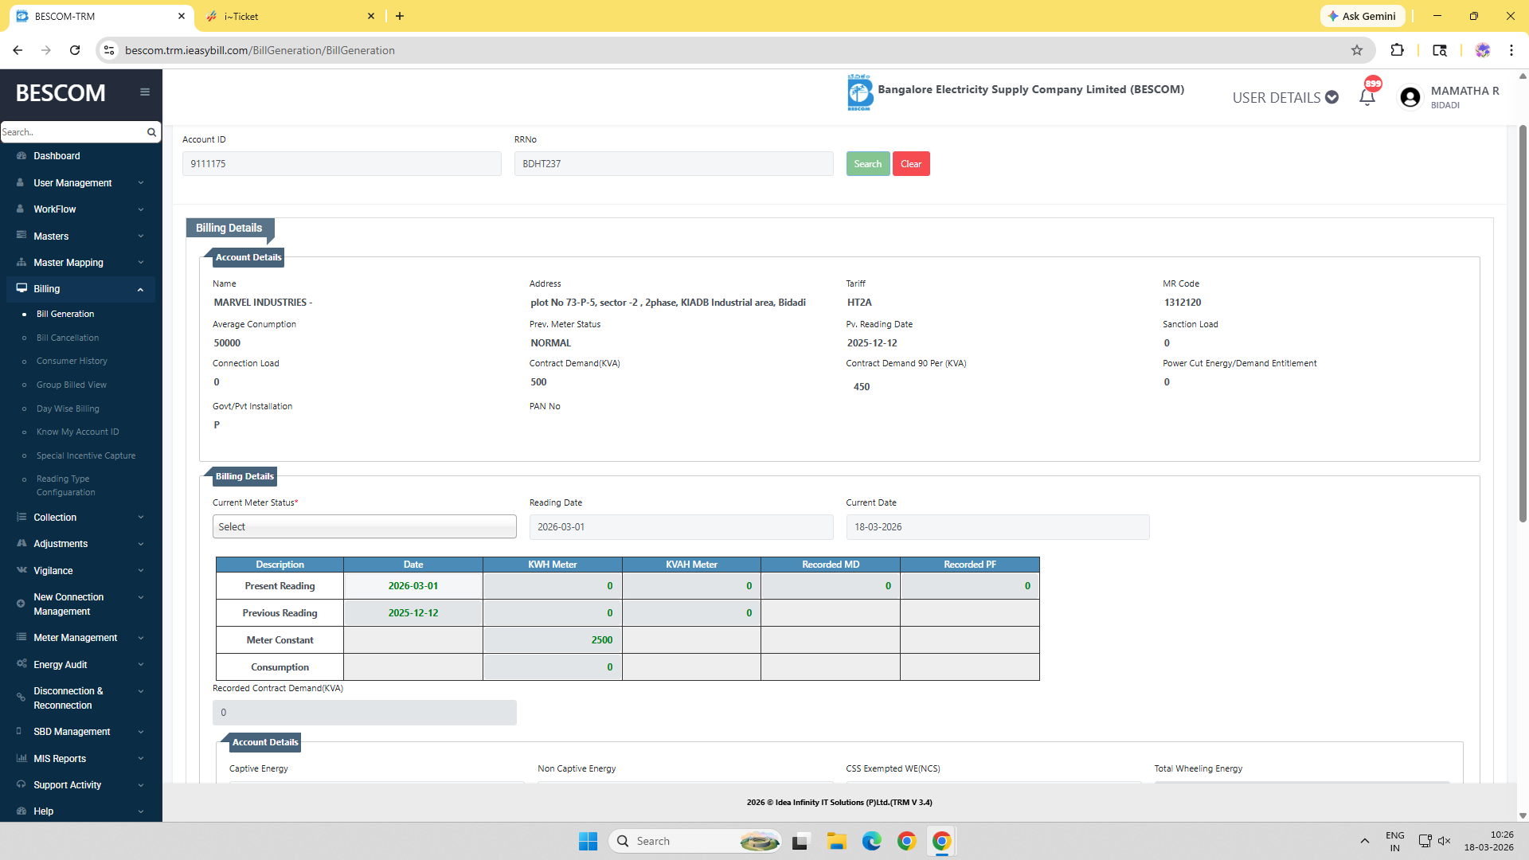This screenshot has width=1529, height=860.
Task: Open File Explorer from the taskbar
Action: [836, 841]
